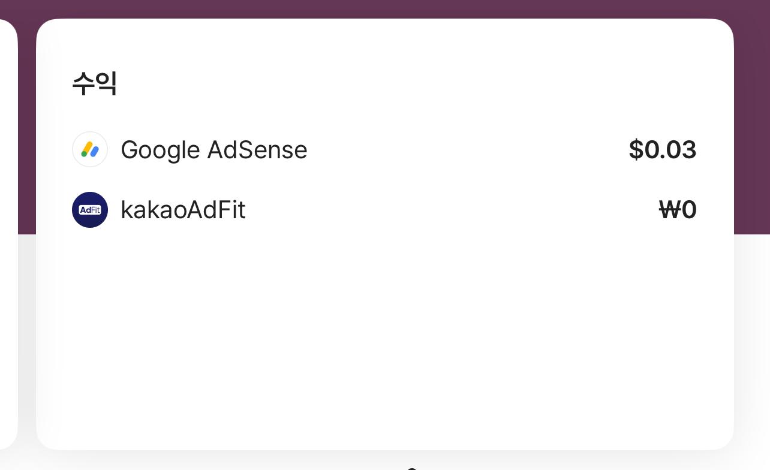Click the dollar sign in AdSense amount
770x470 pixels.
tap(636, 150)
